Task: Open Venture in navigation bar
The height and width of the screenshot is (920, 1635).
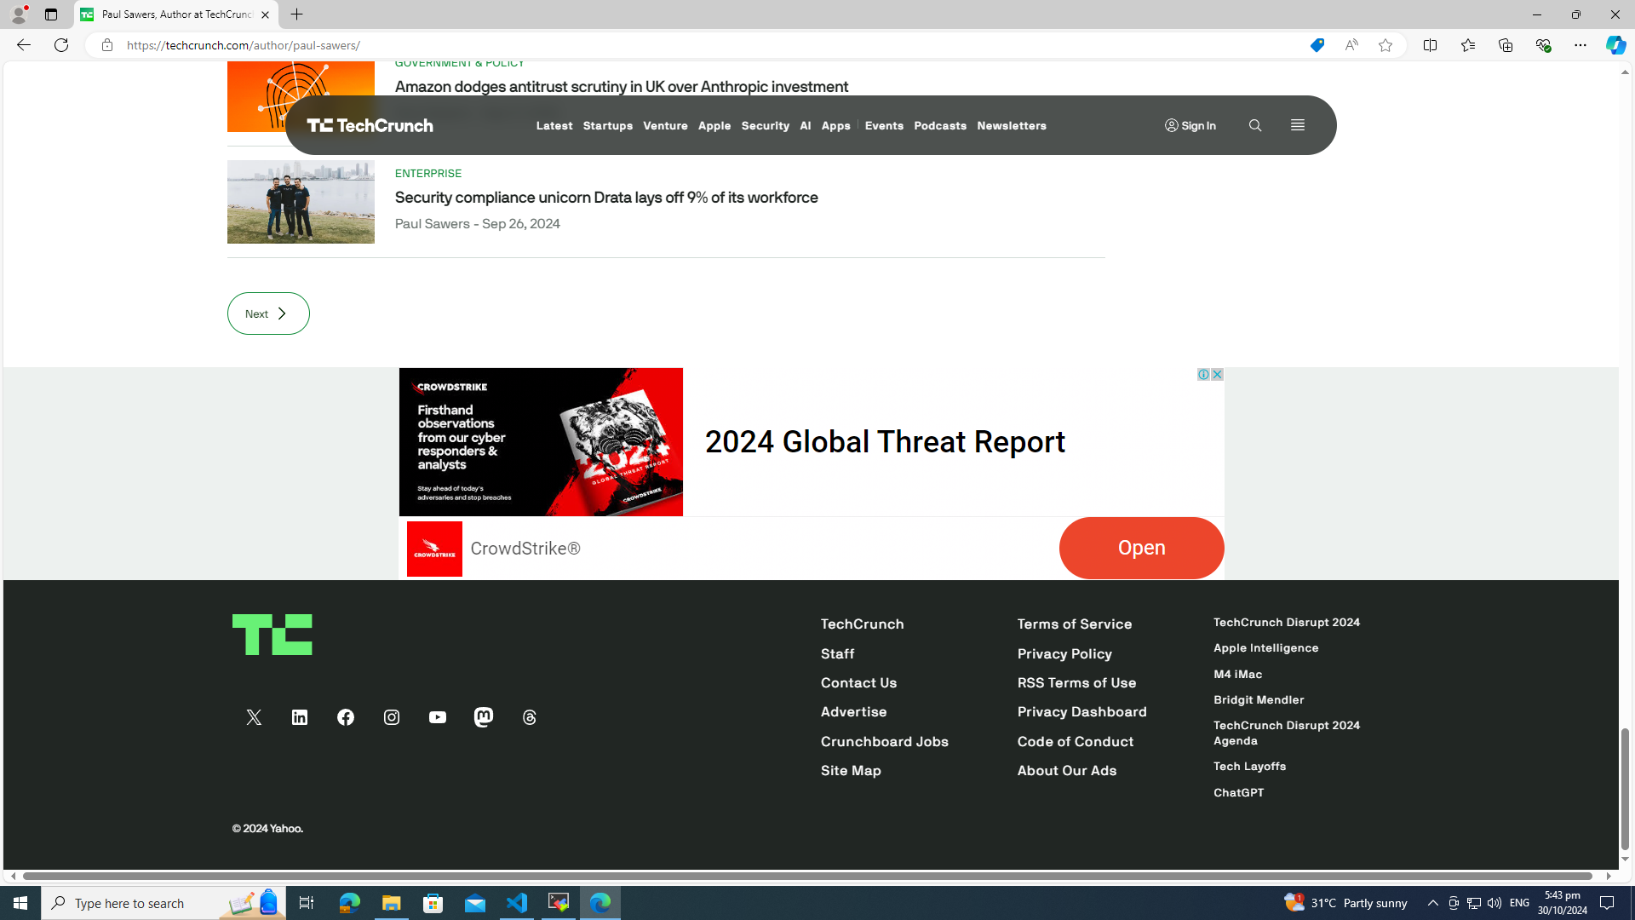Action: (x=665, y=126)
